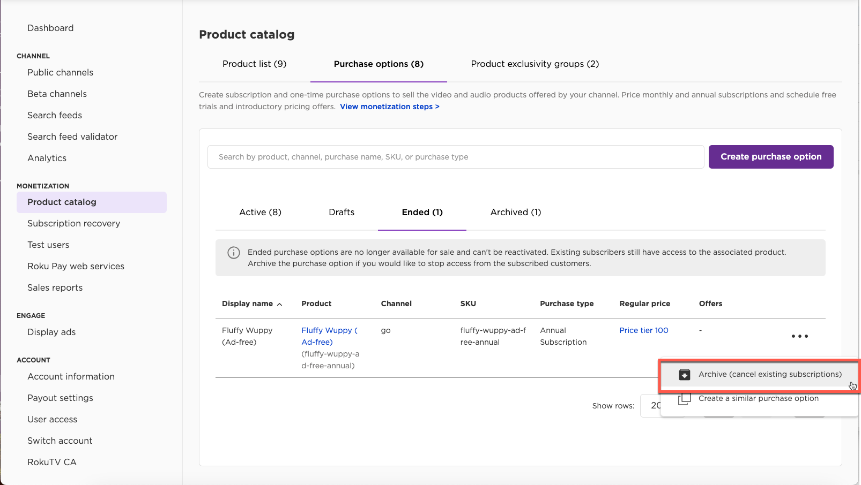The height and width of the screenshot is (485, 861).
Task: Select Create a similar purchase option
Action: 758,399
